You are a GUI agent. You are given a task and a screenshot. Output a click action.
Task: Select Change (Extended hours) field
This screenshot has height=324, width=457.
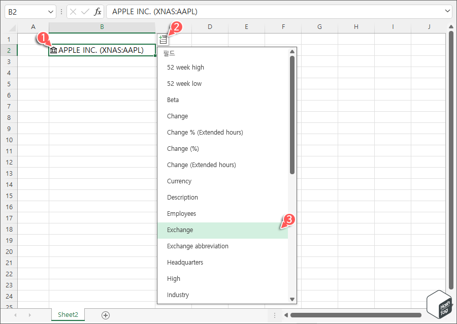(x=223, y=165)
